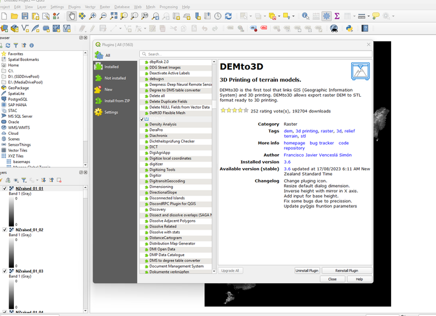Open the Select by Location dropdown arrow
The image size is (436, 316).
(293, 16)
